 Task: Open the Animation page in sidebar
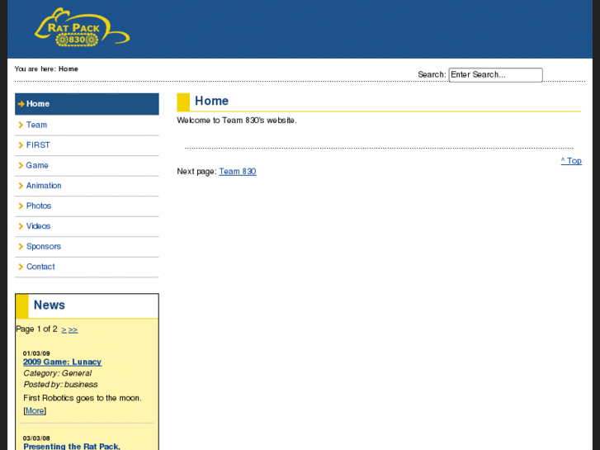[x=87, y=186]
